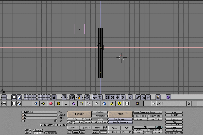
Task: Adjust the Quality: 95 slider
Action: pyautogui.click(x=140, y=130)
